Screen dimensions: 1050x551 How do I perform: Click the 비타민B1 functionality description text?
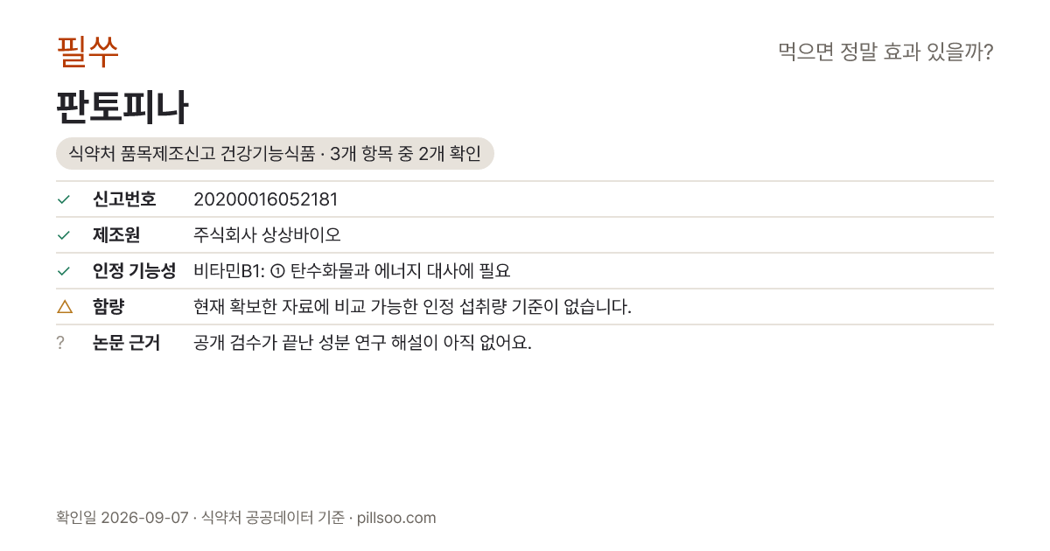[352, 271]
